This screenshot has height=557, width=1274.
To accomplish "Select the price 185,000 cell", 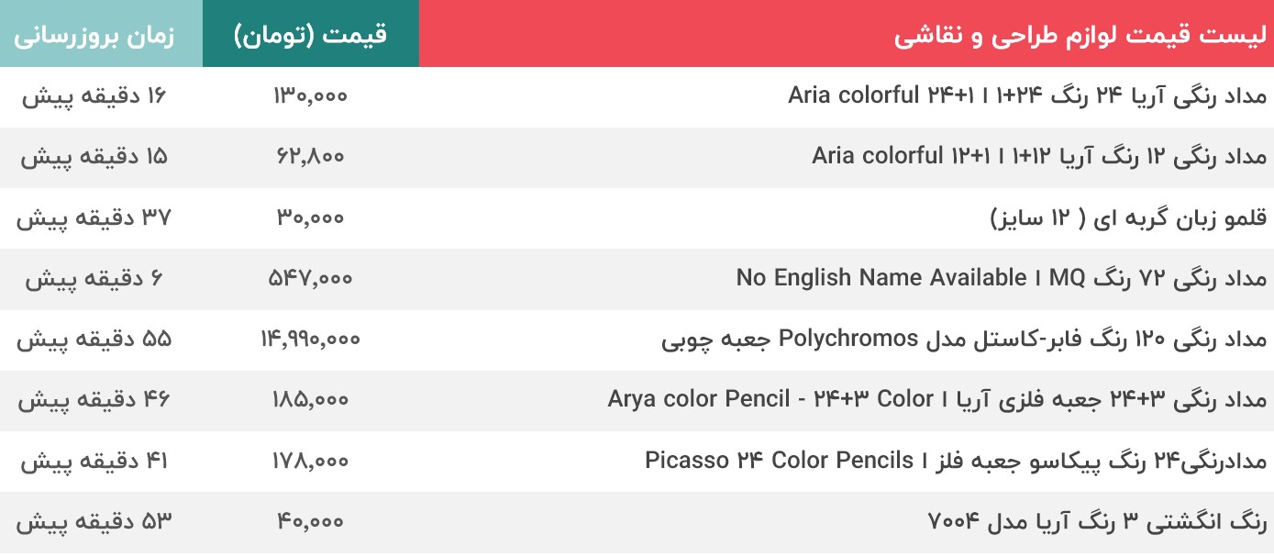I will pos(311,399).
